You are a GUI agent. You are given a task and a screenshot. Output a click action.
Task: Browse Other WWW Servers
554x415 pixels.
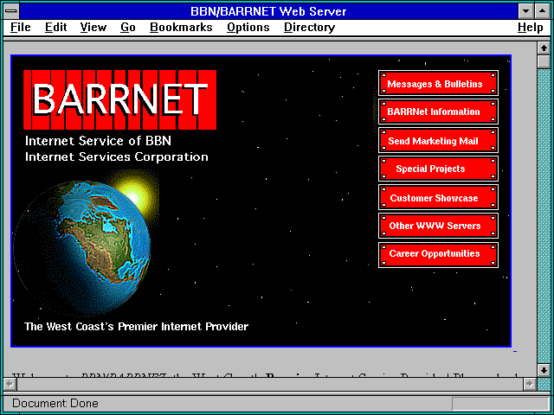438,226
